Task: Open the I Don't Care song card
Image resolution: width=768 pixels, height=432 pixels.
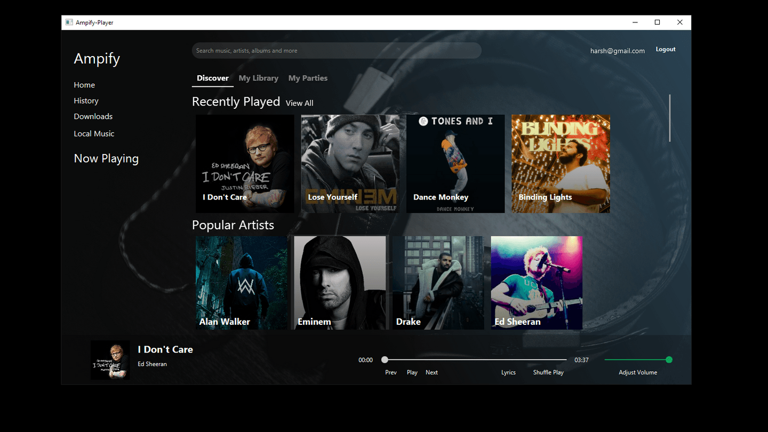Action: coord(245,164)
